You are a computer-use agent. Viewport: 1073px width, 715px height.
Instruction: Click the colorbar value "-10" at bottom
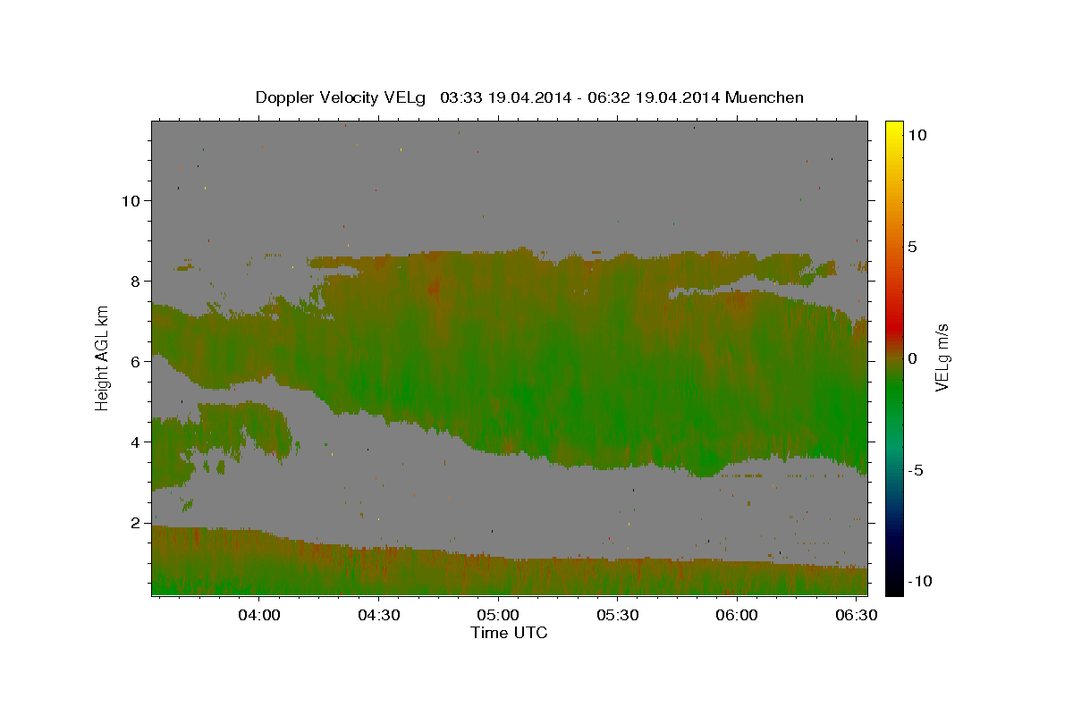coord(920,581)
